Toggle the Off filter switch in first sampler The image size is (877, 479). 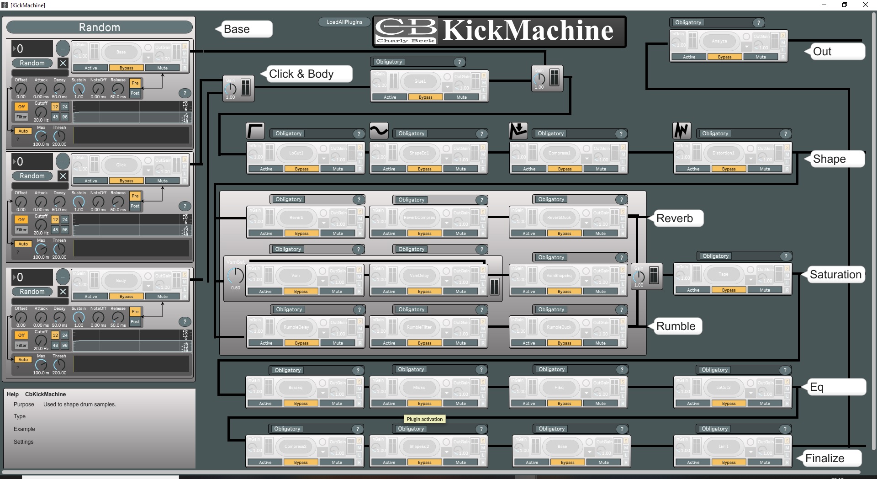[21, 106]
